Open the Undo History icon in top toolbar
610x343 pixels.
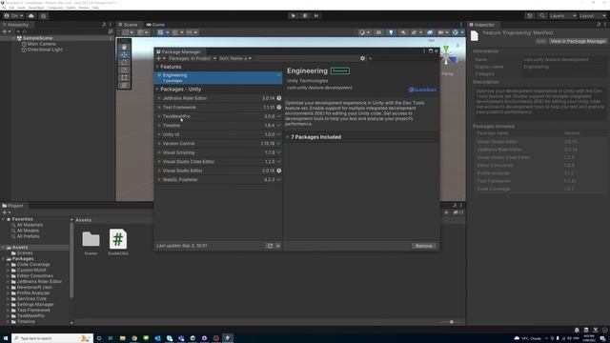pos(530,16)
